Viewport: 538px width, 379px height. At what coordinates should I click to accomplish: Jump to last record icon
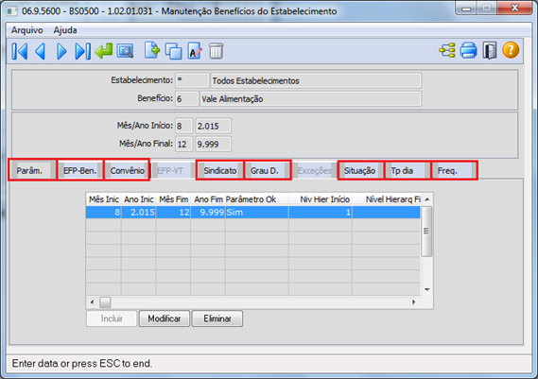click(x=82, y=51)
